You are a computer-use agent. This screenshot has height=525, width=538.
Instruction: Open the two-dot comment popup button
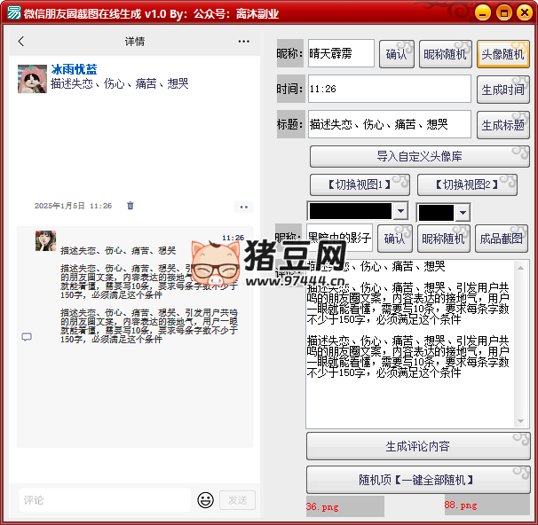[244, 207]
